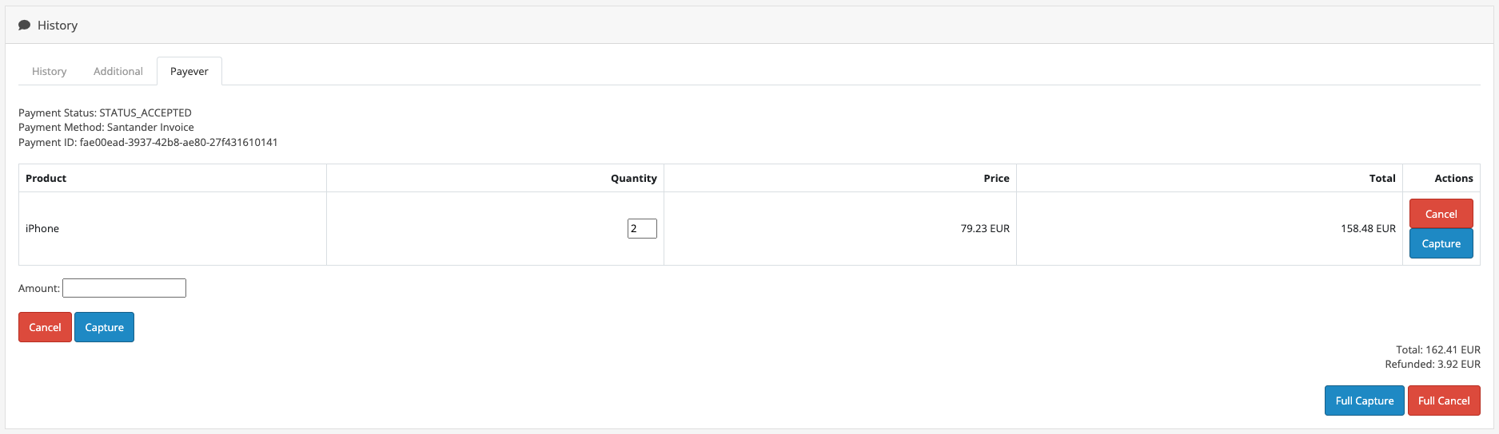The width and height of the screenshot is (1499, 434).
Task: Click the Full Cancel button
Action: [x=1444, y=400]
